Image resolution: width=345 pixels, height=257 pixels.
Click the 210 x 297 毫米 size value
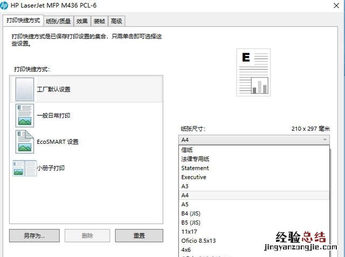[x=310, y=129]
